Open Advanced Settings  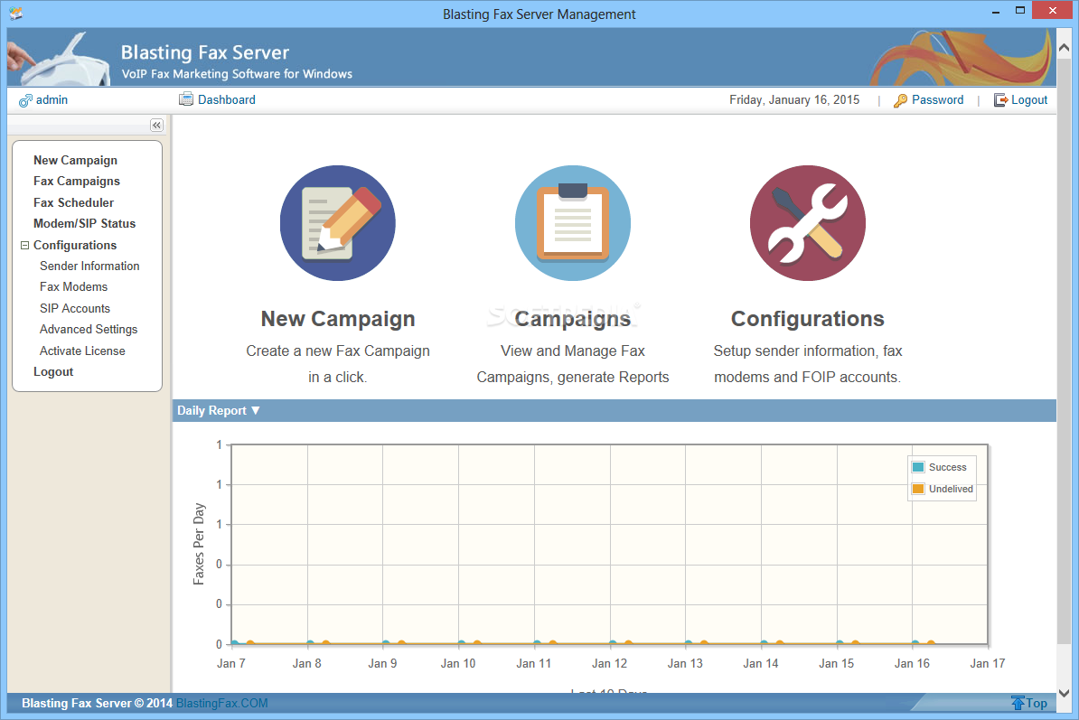pyautogui.click(x=89, y=330)
